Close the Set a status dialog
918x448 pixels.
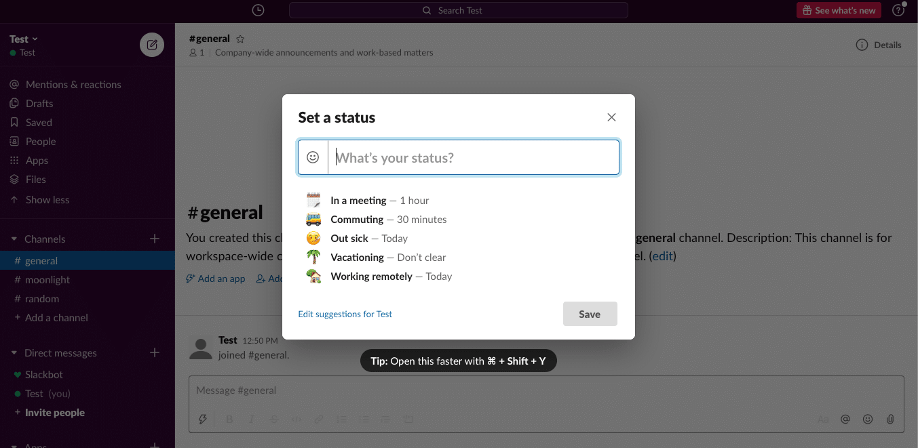click(611, 117)
